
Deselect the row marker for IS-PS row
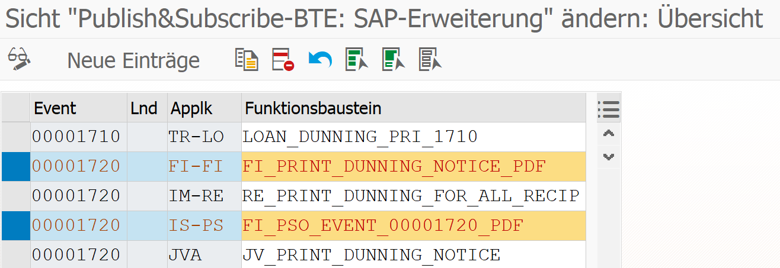[x=16, y=225]
